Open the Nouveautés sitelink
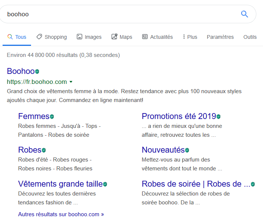The height and width of the screenshot is (221, 263). 163,150
